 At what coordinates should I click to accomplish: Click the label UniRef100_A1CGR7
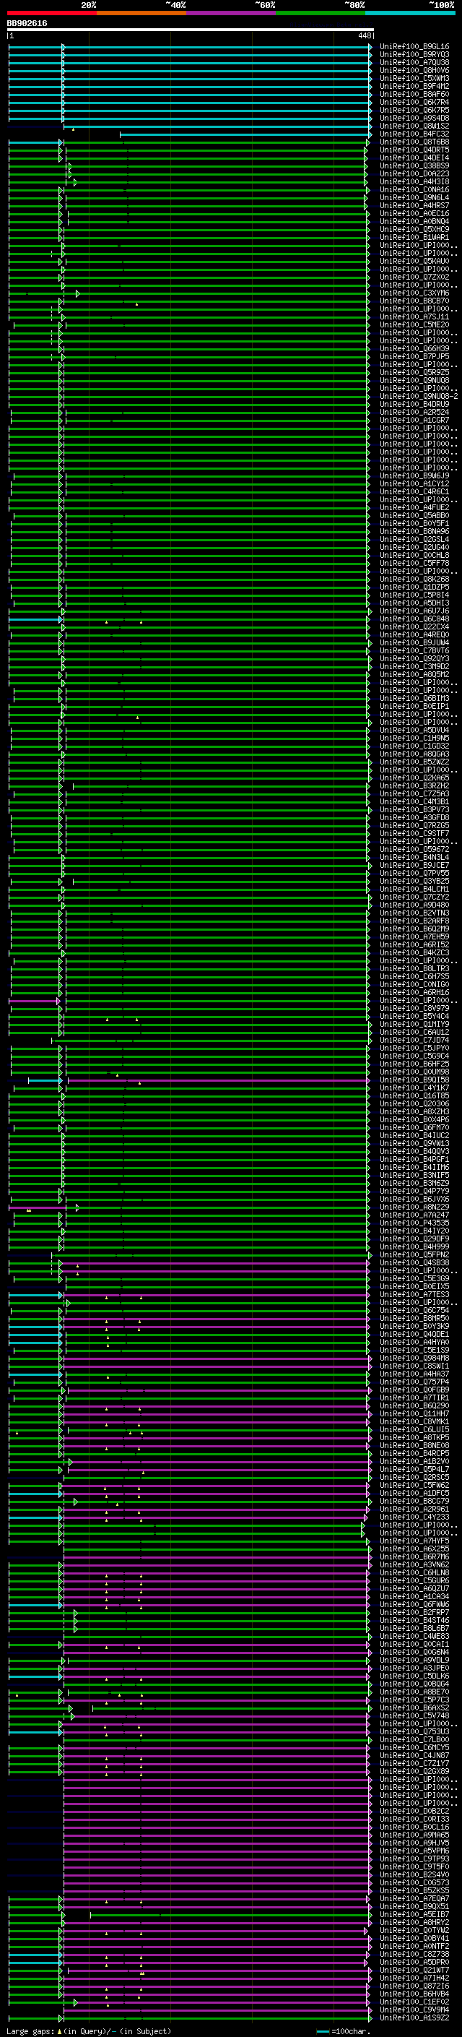click(414, 420)
